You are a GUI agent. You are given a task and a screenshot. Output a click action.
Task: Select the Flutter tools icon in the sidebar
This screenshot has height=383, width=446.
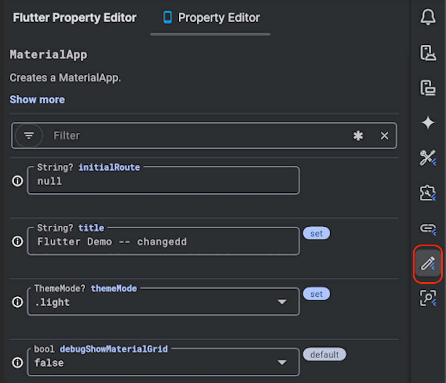(428, 157)
